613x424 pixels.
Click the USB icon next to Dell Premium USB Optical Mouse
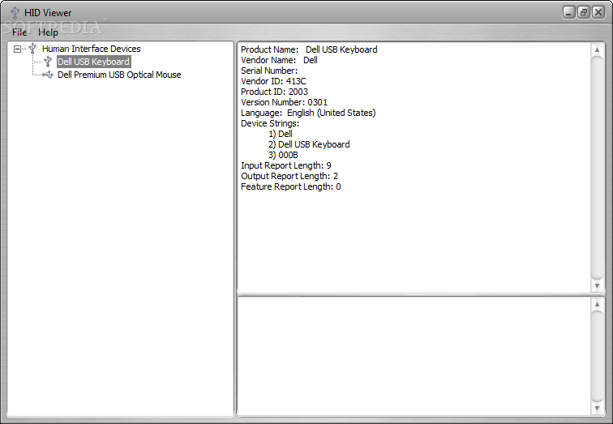pyautogui.click(x=48, y=75)
